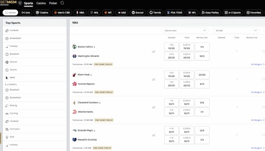Click One Game Parlay for Celtics game

(x=103, y=64)
